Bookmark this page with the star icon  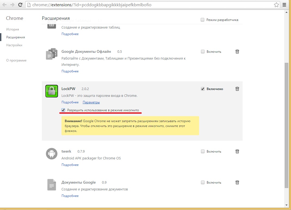276,5
